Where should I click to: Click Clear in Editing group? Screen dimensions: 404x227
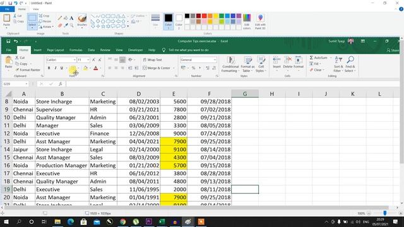click(x=316, y=70)
